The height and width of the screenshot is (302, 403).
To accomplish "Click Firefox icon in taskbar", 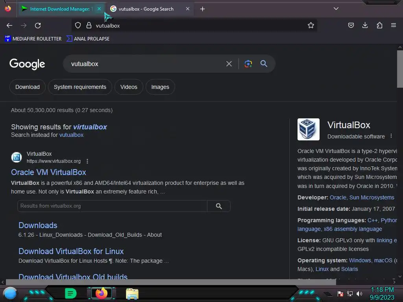I will [x=101, y=293].
